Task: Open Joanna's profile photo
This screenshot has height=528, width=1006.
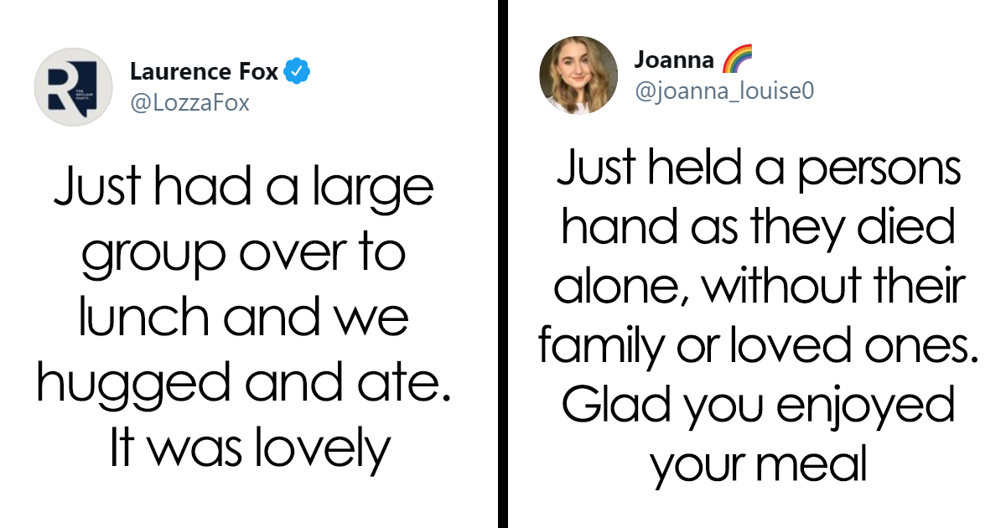Action: tap(578, 75)
